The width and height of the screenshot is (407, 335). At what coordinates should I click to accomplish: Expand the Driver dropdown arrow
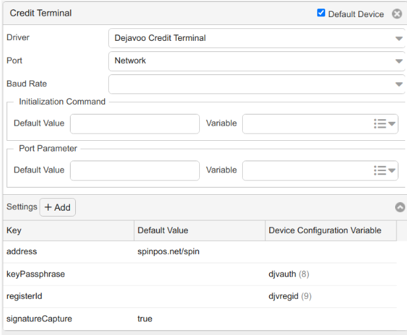pyautogui.click(x=398, y=39)
